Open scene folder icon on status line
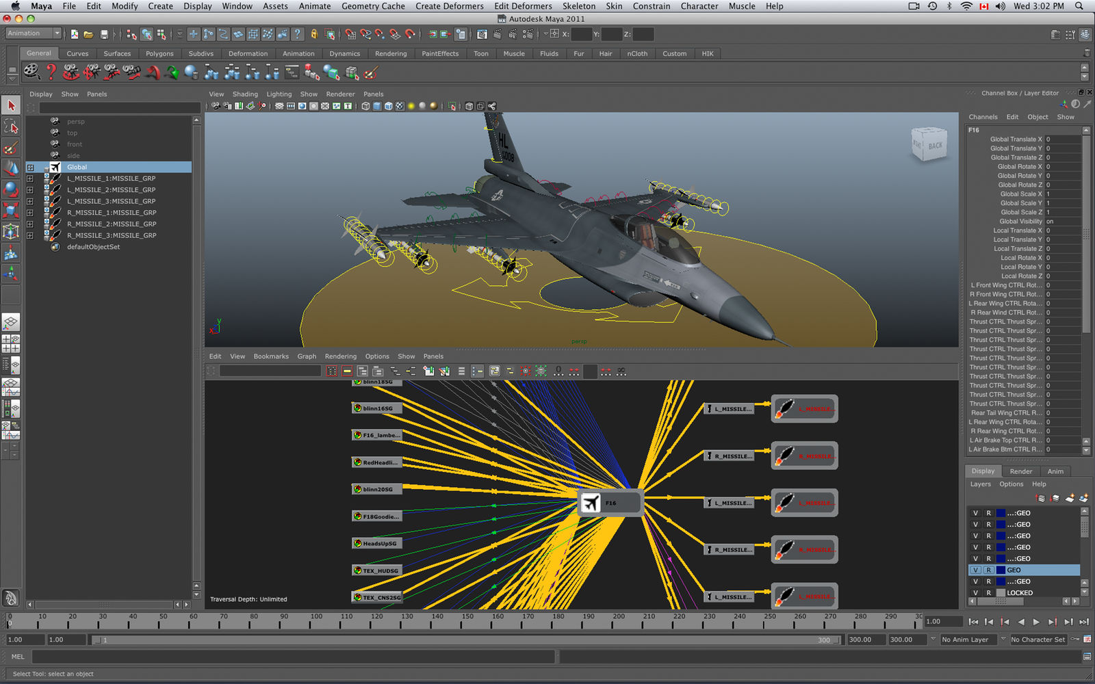Screen dimensions: 1095x684 (88, 34)
